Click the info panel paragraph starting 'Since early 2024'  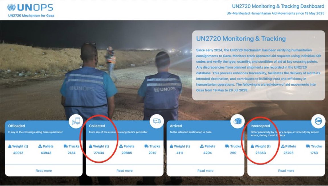click(258, 70)
